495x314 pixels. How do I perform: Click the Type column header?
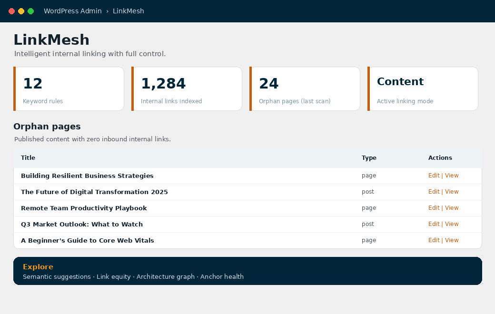[369, 158]
